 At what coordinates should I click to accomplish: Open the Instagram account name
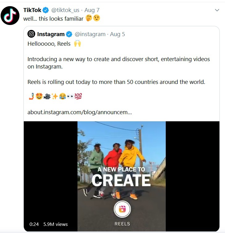[x=51, y=34]
